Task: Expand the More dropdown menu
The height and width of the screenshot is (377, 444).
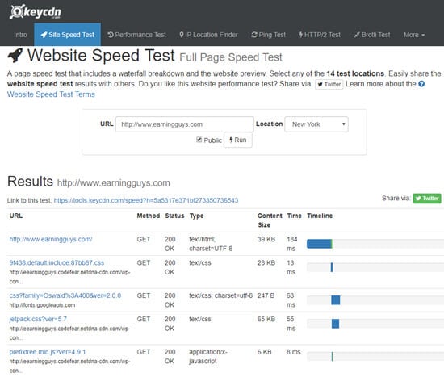Action: click(x=414, y=35)
